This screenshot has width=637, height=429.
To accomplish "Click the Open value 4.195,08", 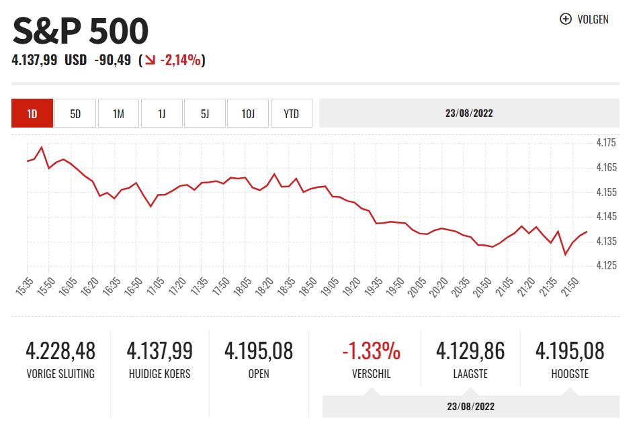I will (x=259, y=350).
